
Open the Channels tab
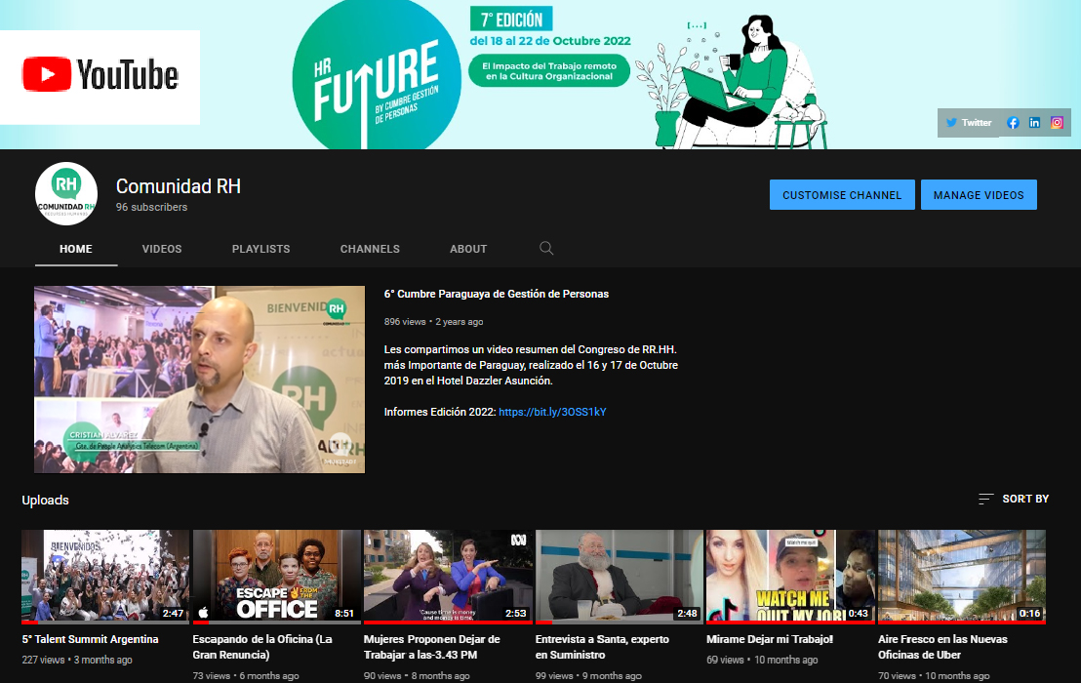coord(370,249)
